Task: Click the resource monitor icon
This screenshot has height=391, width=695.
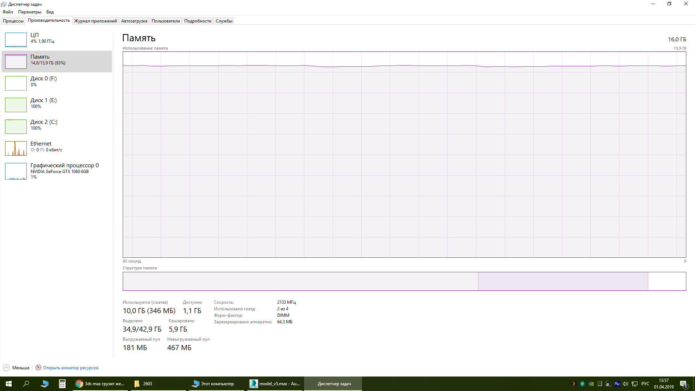Action: [x=38, y=367]
